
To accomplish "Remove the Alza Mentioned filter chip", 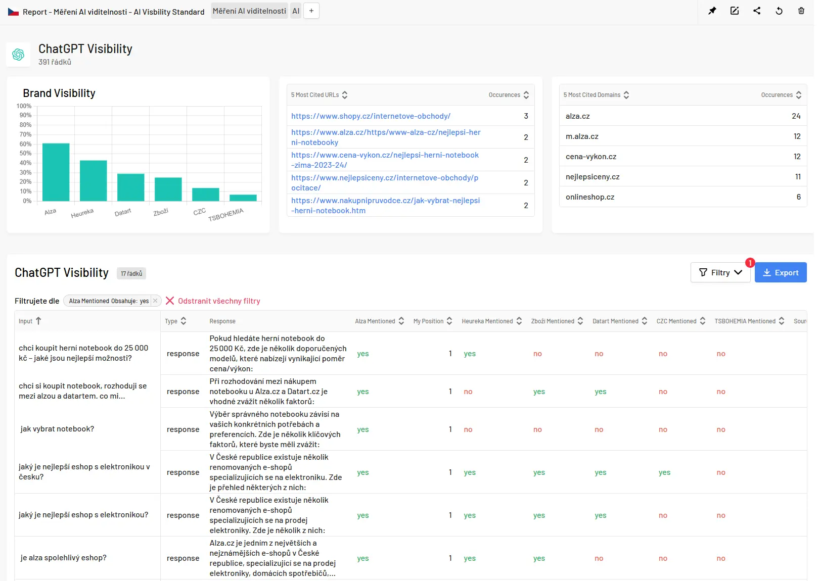I will (155, 301).
